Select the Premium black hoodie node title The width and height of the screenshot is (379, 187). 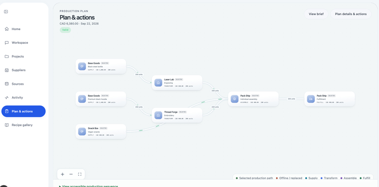click(x=94, y=96)
